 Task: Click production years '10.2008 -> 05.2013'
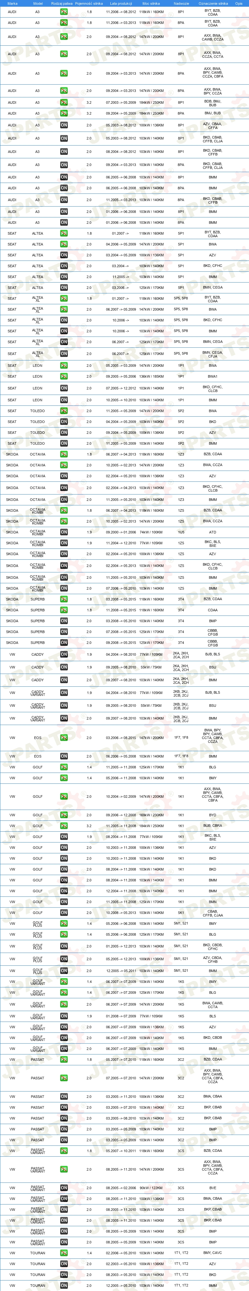click(121, 913)
